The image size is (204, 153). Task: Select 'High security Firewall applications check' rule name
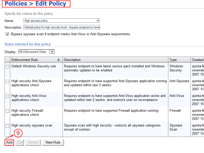tap(27, 112)
